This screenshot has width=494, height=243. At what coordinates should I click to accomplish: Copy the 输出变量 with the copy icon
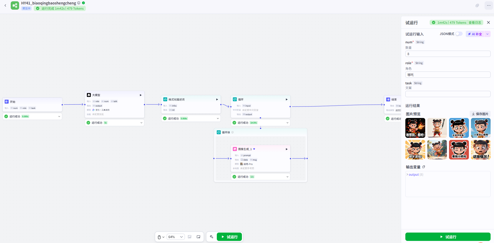(x=424, y=167)
